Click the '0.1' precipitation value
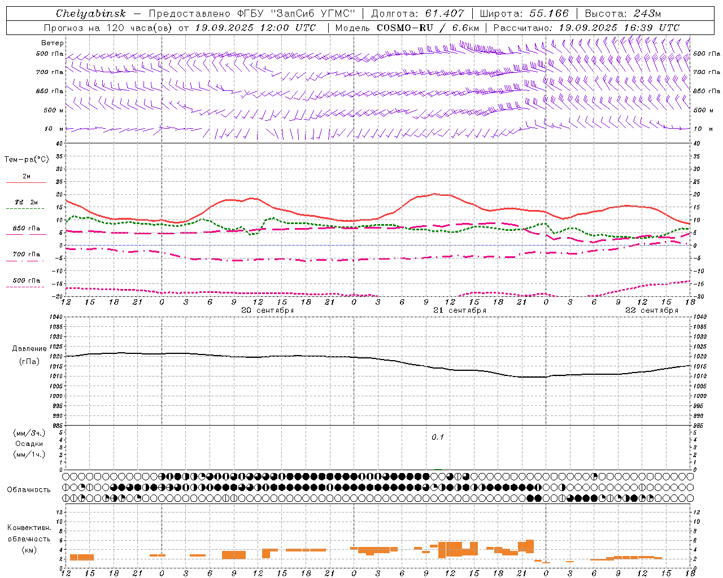 pyautogui.click(x=438, y=437)
